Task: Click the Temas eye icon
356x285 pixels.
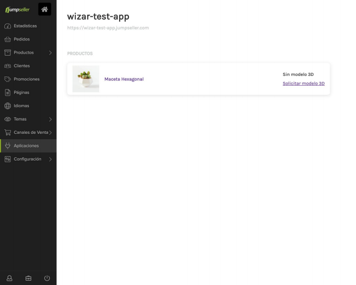Action: coord(8,119)
